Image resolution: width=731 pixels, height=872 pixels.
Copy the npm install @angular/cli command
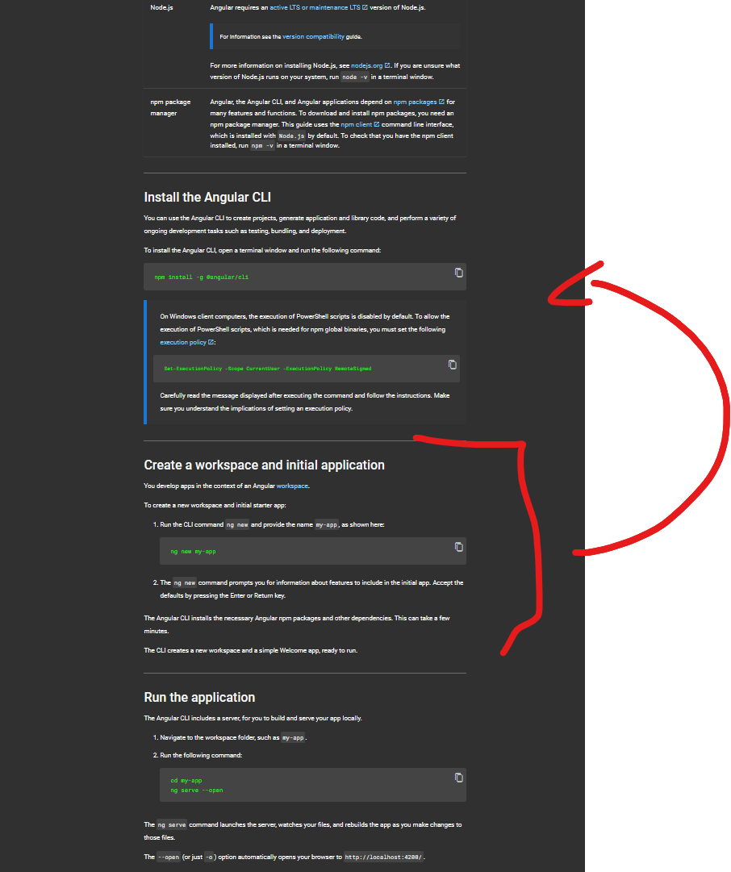pos(458,273)
